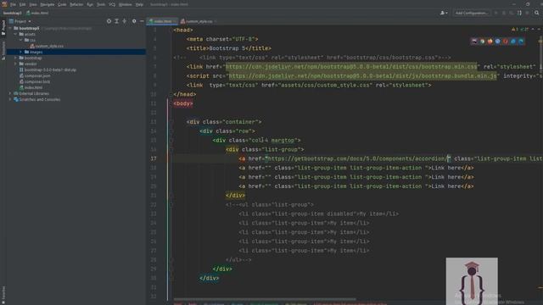Click the Add Configuration button
The width and height of the screenshot is (543, 305).
click(x=472, y=13)
